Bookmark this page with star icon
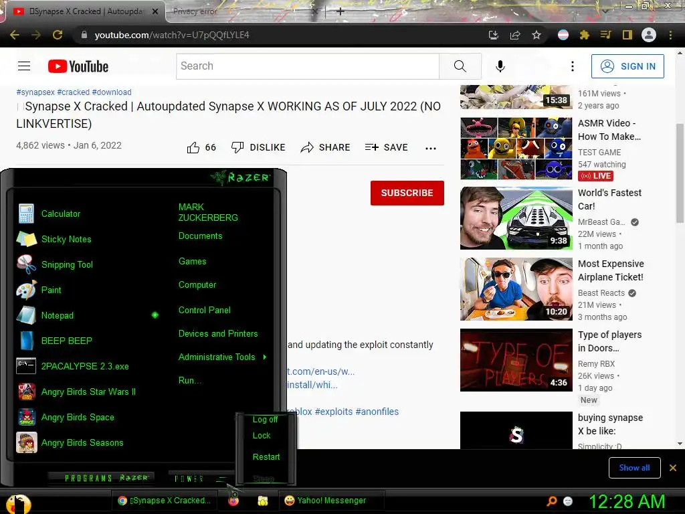Image resolution: width=685 pixels, height=514 pixels. (x=536, y=35)
